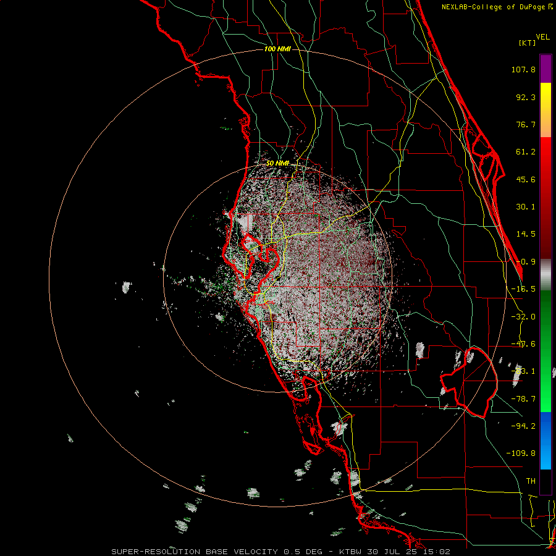The height and width of the screenshot is (556, 556).
Task: Select the -94.2 scale value
Action: point(523,426)
